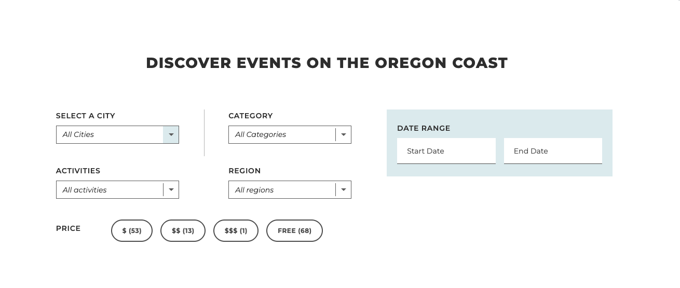Toggle the $ (53) price filter

(132, 231)
